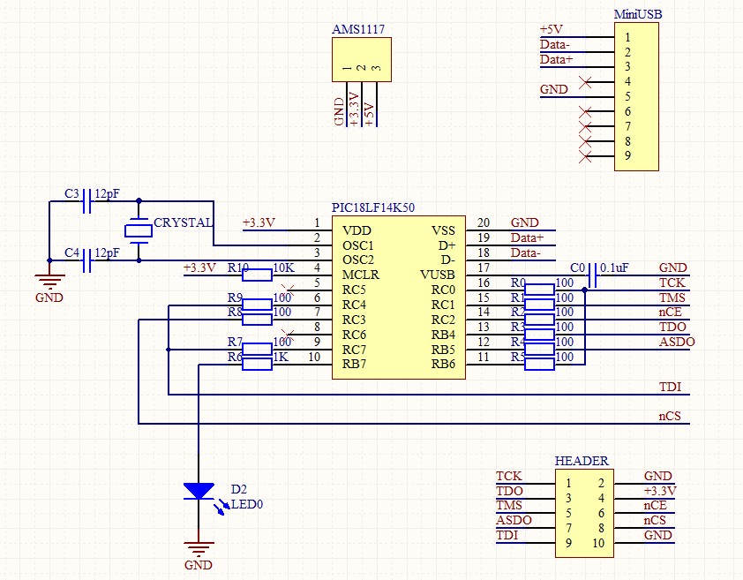Click the +5V power label above MiniUSB

click(551, 29)
